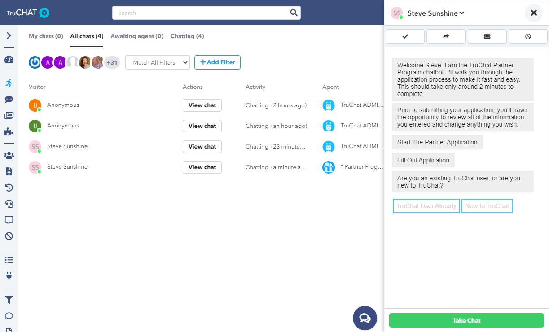The image size is (549, 332).
Task: Click the TruChat logo
Action: (x=28, y=13)
